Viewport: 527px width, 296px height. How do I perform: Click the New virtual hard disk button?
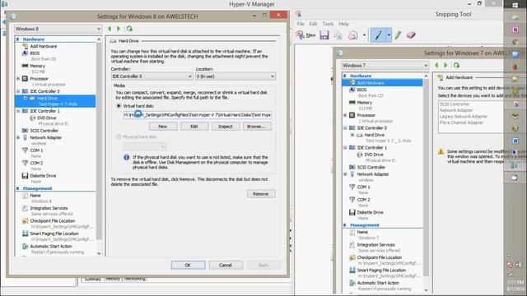coord(163,127)
